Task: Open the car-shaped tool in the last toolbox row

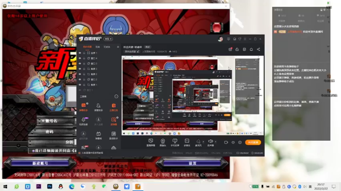Action: coord(113,148)
